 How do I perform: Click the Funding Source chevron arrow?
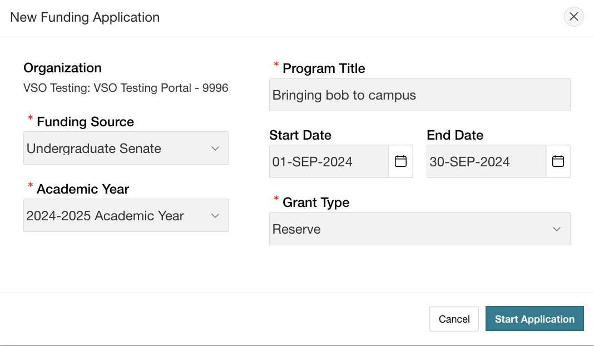[x=215, y=149]
